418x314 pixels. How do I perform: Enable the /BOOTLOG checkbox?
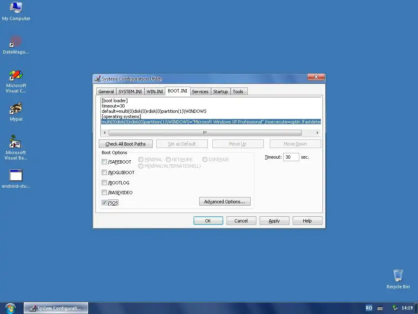(x=104, y=183)
